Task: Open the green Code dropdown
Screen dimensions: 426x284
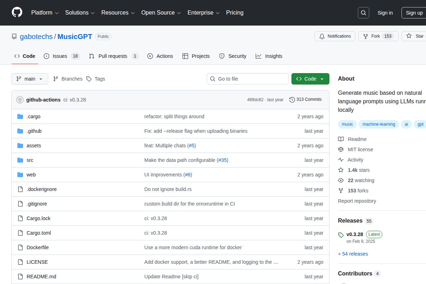Action: tap(310, 79)
